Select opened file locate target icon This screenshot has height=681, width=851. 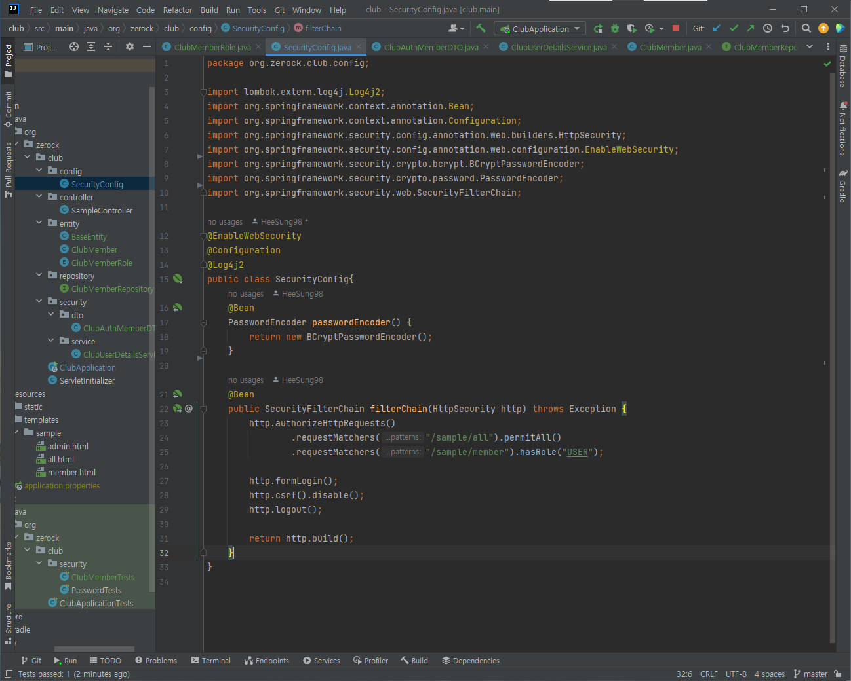point(74,46)
